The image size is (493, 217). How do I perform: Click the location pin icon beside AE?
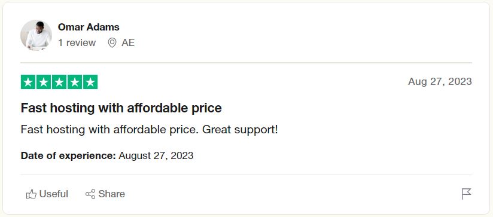pyautogui.click(x=112, y=42)
